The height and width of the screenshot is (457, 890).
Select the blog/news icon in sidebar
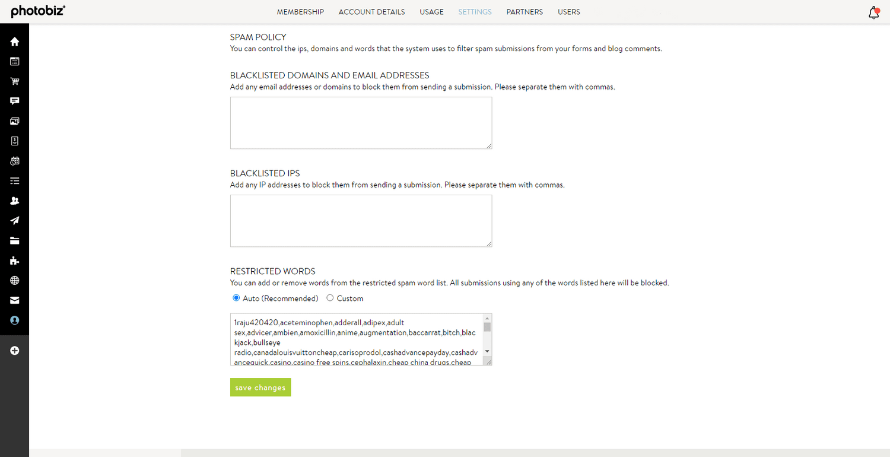tap(14, 61)
